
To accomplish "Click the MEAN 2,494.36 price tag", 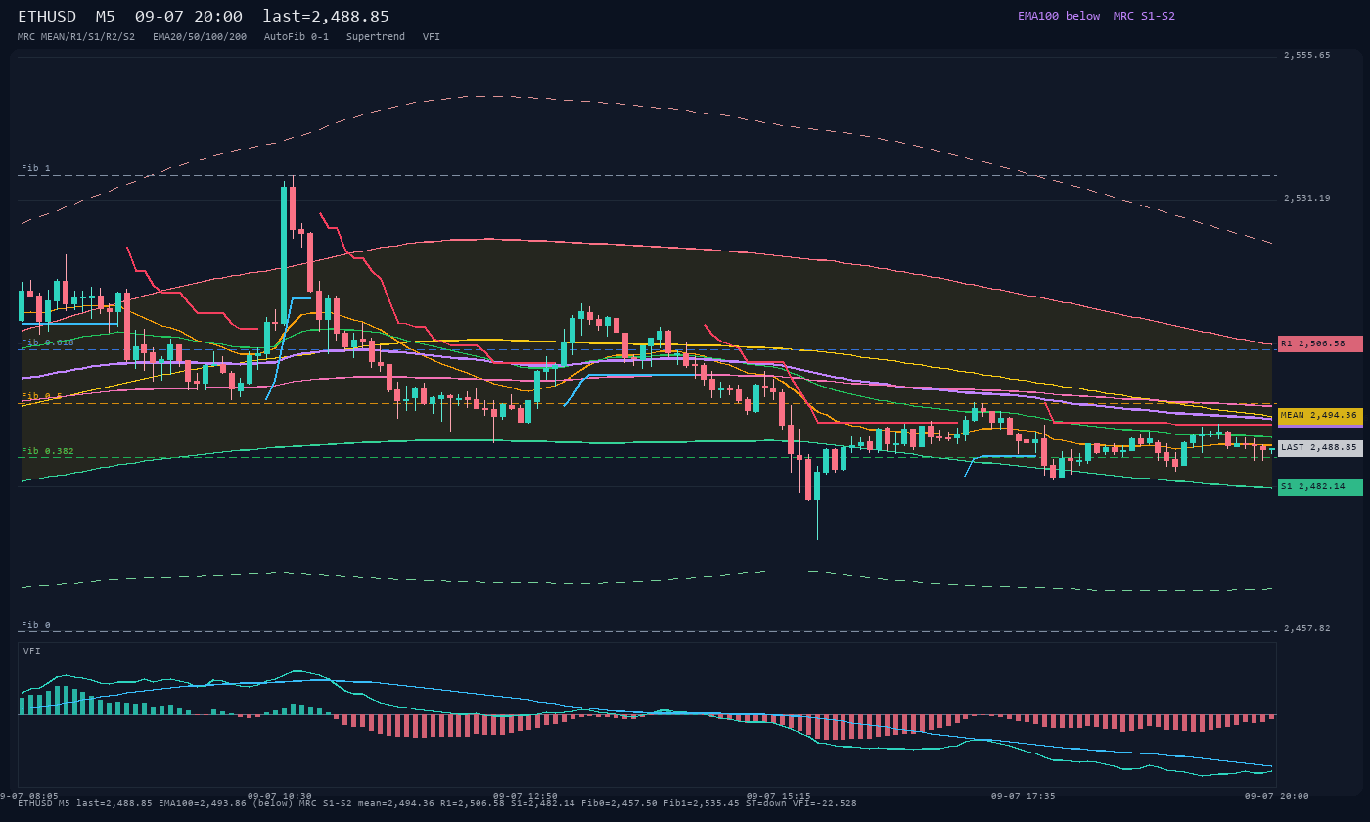I will [1320, 416].
